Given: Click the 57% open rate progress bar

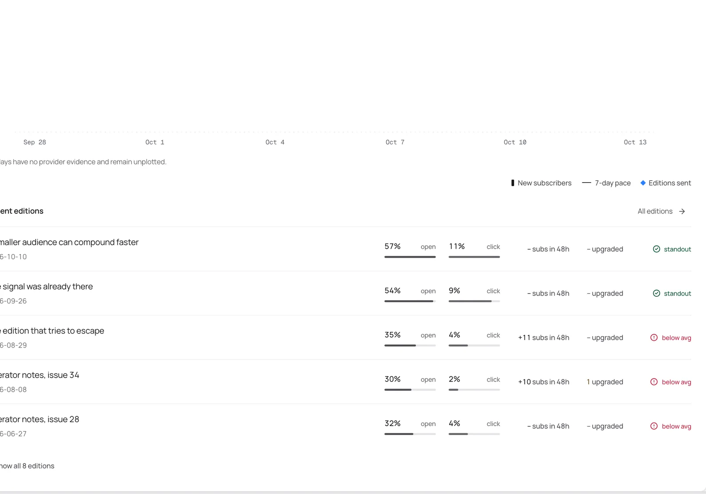Looking at the screenshot, I should click(410, 257).
